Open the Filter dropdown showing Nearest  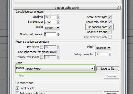click(103, 48)
